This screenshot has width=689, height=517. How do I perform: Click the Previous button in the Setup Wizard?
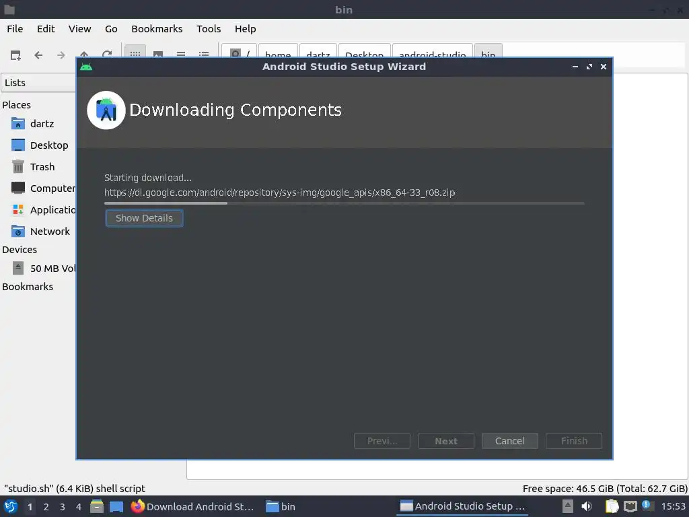[382, 441]
